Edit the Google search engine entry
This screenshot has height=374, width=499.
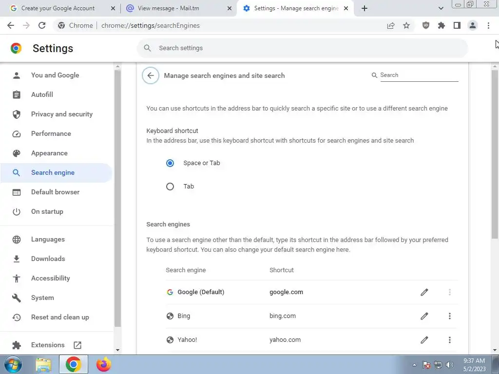(424, 292)
